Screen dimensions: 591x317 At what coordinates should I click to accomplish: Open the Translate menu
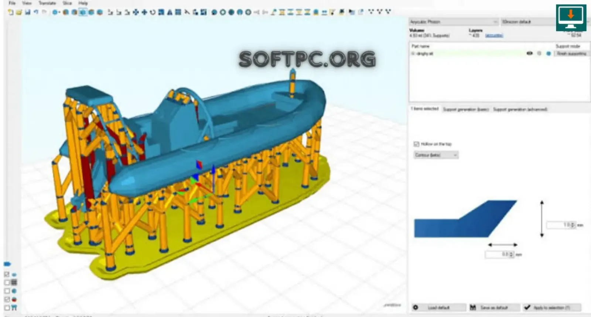pyautogui.click(x=47, y=3)
